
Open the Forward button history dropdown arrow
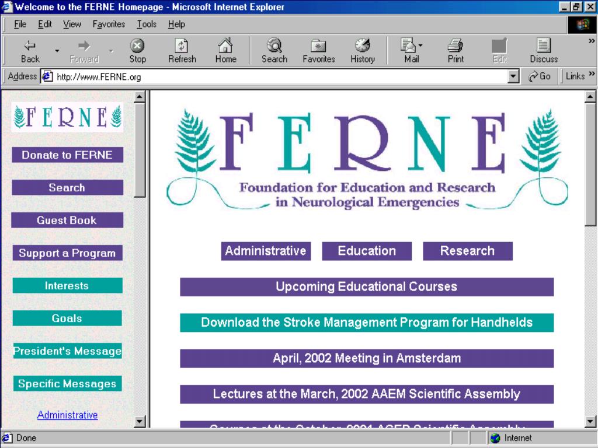111,51
